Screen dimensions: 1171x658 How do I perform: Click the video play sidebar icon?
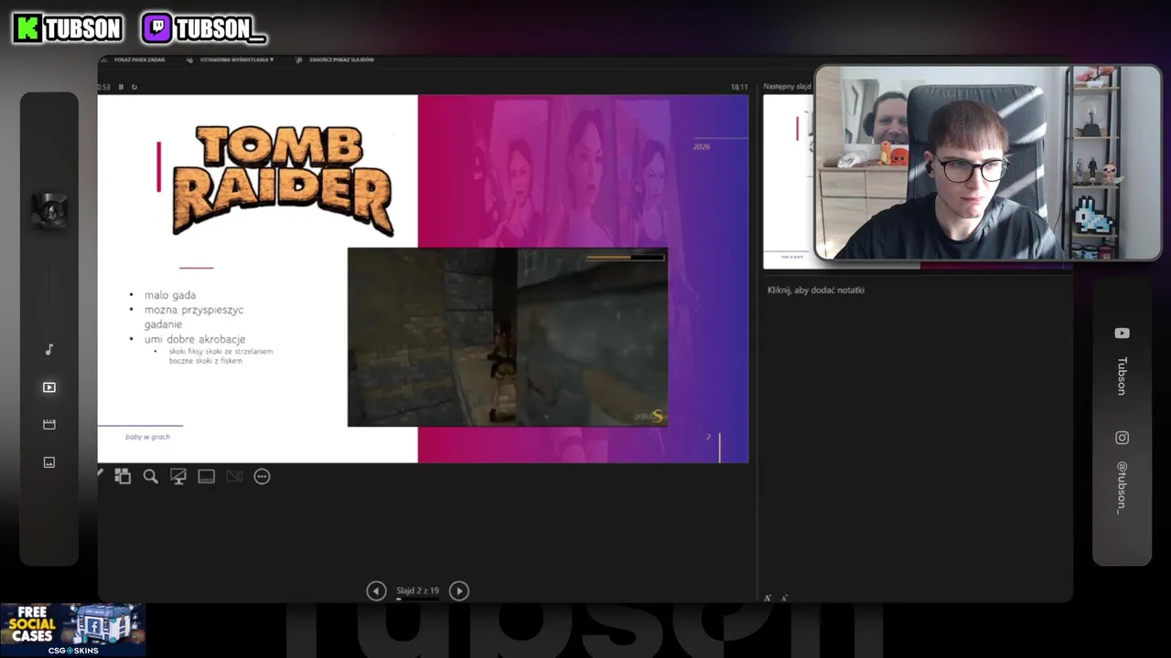pos(49,387)
